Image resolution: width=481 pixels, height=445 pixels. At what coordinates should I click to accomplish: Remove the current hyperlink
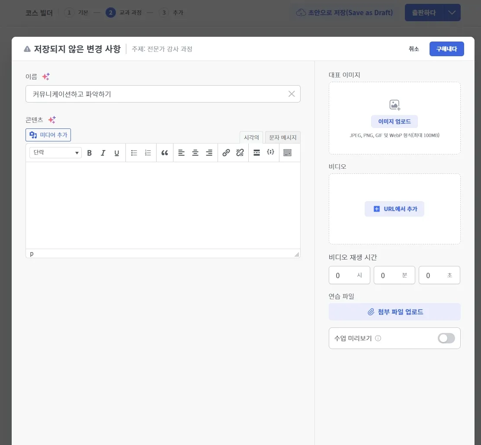click(240, 153)
